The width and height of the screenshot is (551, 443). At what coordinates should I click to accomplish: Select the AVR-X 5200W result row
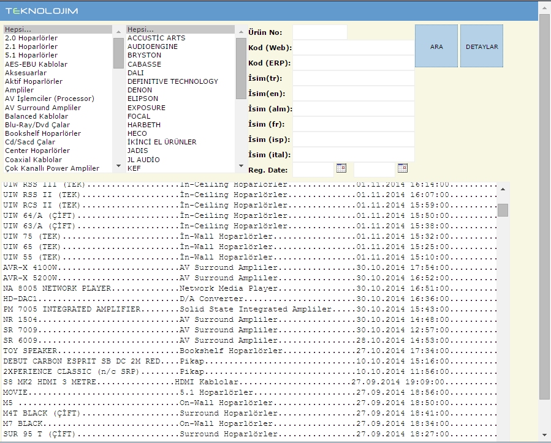[x=249, y=278]
